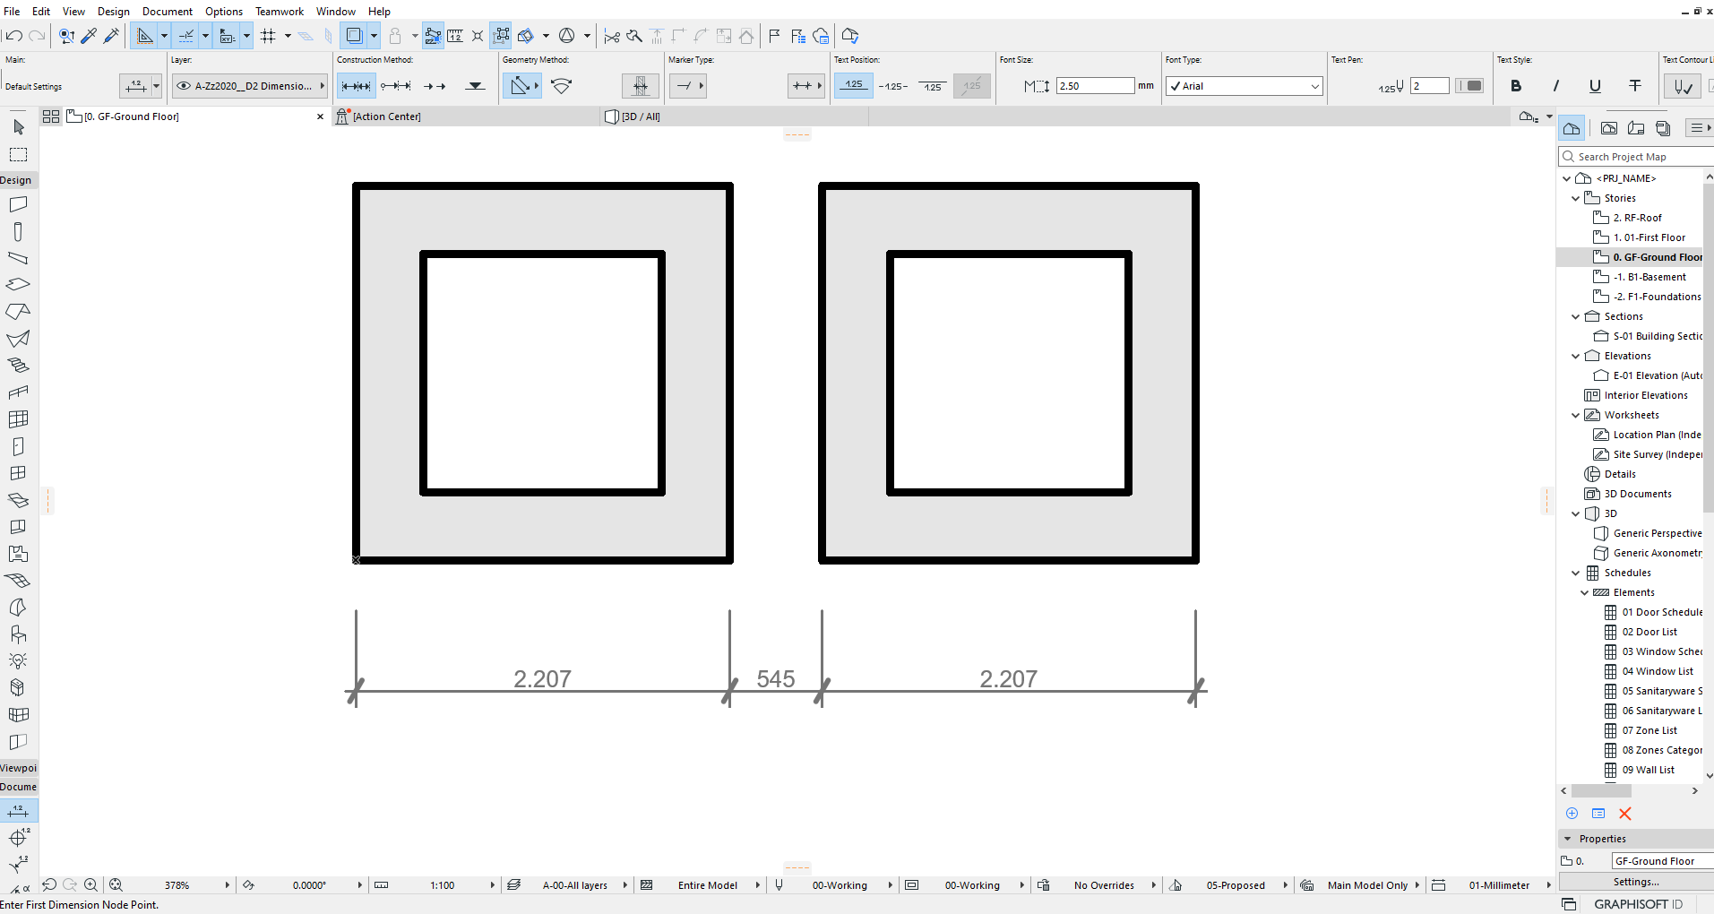The width and height of the screenshot is (1714, 914).
Task: Open 1. 01-First Floor story
Action: tap(1649, 237)
